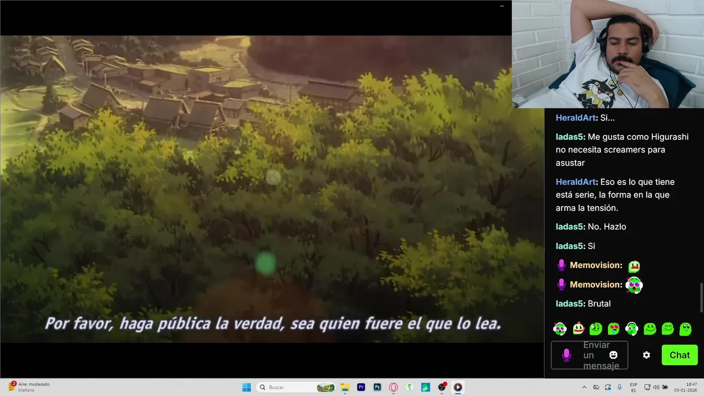Click the emote in first Memovision message
The height and width of the screenshot is (396, 704).
pyautogui.click(x=634, y=266)
